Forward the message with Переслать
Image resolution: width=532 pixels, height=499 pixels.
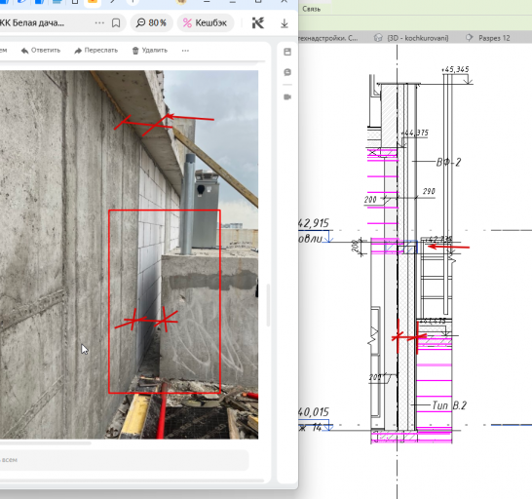coord(96,51)
